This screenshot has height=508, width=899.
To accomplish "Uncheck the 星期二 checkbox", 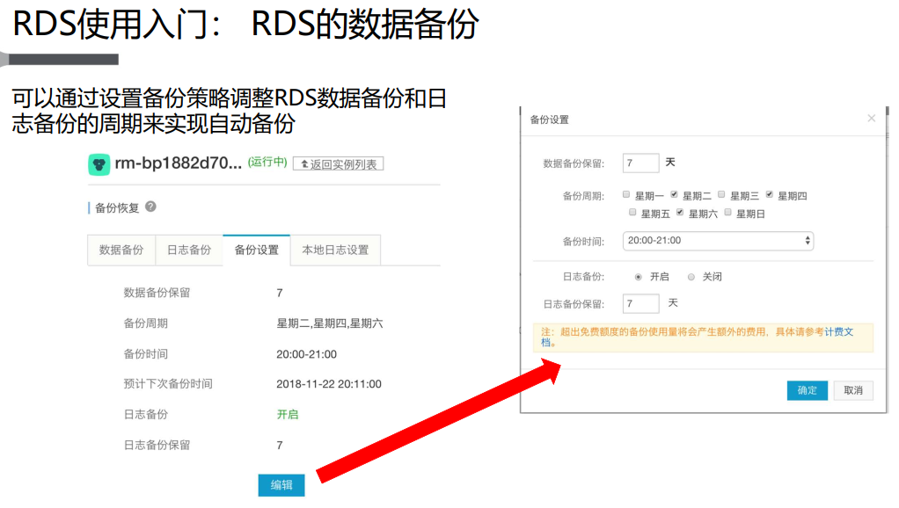I will pos(674,195).
